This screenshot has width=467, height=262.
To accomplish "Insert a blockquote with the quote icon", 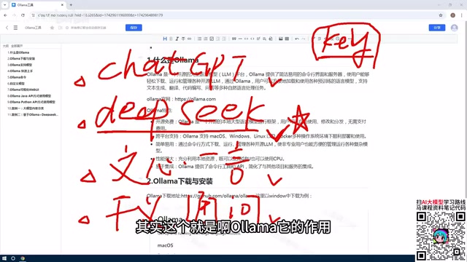I will [x=233, y=39].
